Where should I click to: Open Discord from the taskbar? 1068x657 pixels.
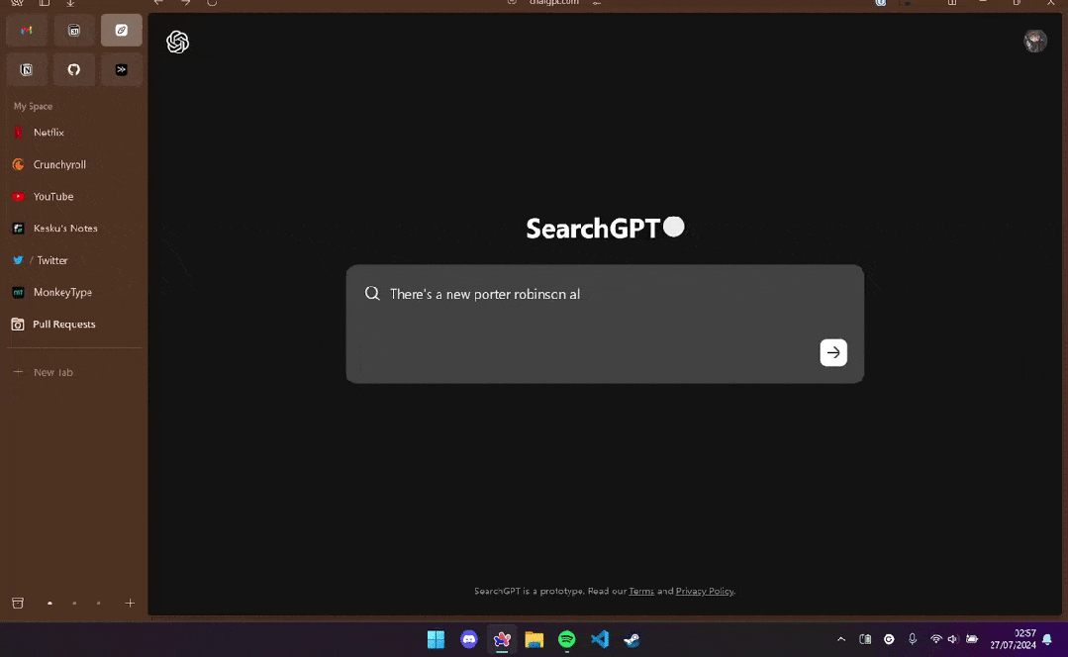click(468, 639)
